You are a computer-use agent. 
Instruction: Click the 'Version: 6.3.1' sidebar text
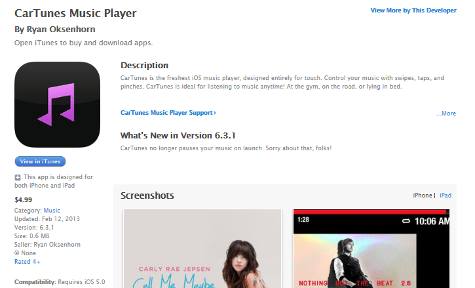pyautogui.click(x=34, y=228)
